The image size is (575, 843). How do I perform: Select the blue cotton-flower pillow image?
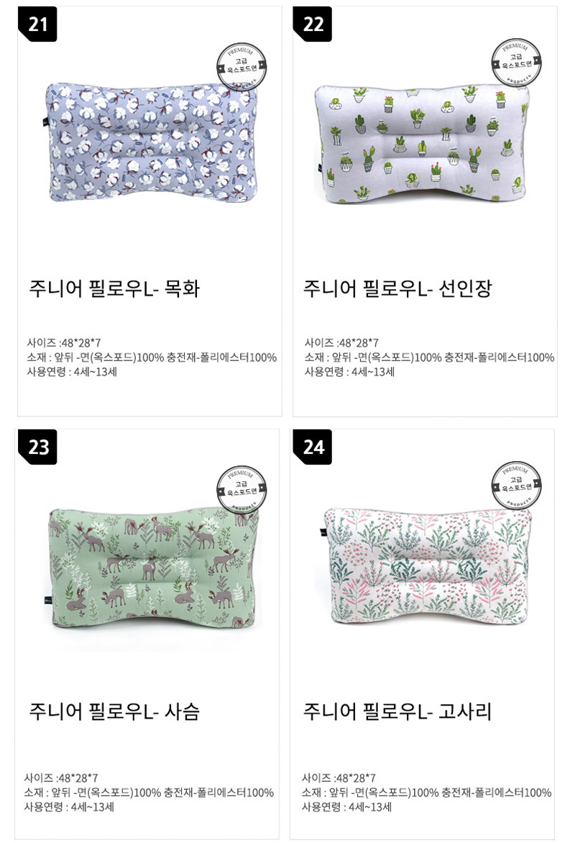coord(150,143)
